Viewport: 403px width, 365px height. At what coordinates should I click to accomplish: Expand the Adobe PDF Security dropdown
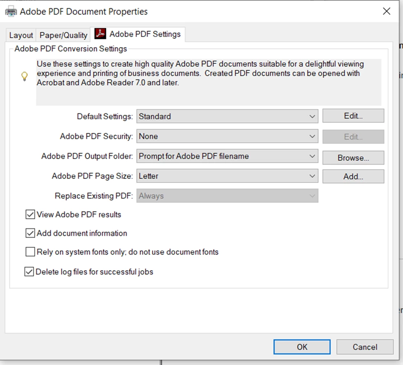pyautogui.click(x=227, y=136)
